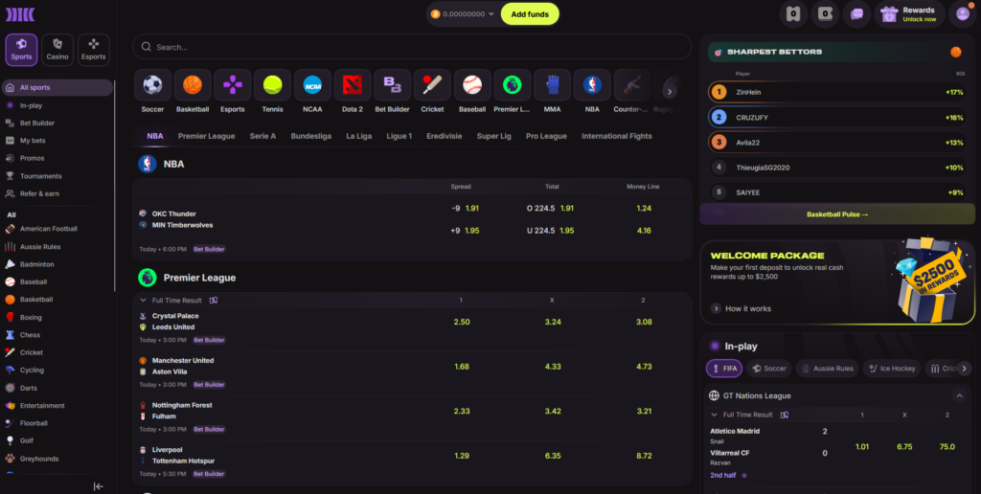Image resolution: width=981 pixels, height=494 pixels.
Task: Switch to the Sports section
Action: pyautogui.click(x=21, y=50)
